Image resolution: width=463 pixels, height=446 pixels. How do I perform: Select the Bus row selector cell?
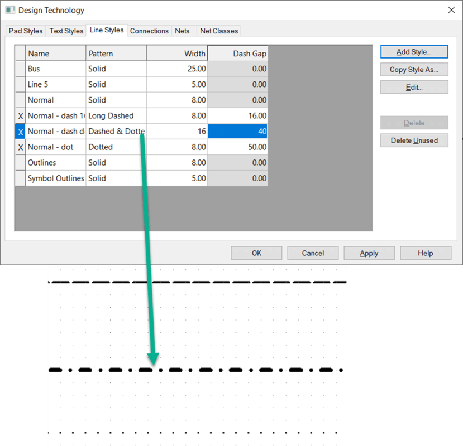click(x=20, y=69)
